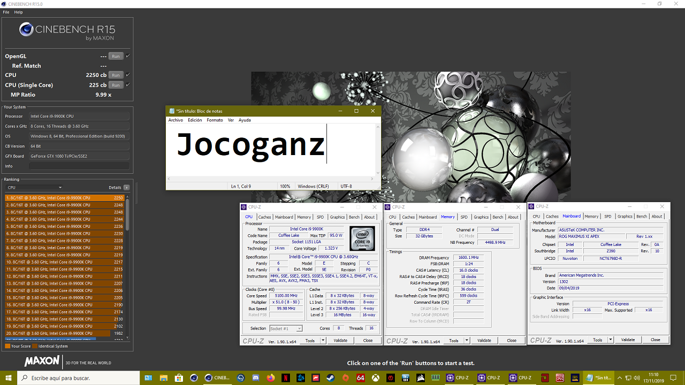Image resolution: width=685 pixels, height=385 pixels.
Task: Launch Firefox from the taskbar
Action: pyautogui.click(x=271, y=378)
